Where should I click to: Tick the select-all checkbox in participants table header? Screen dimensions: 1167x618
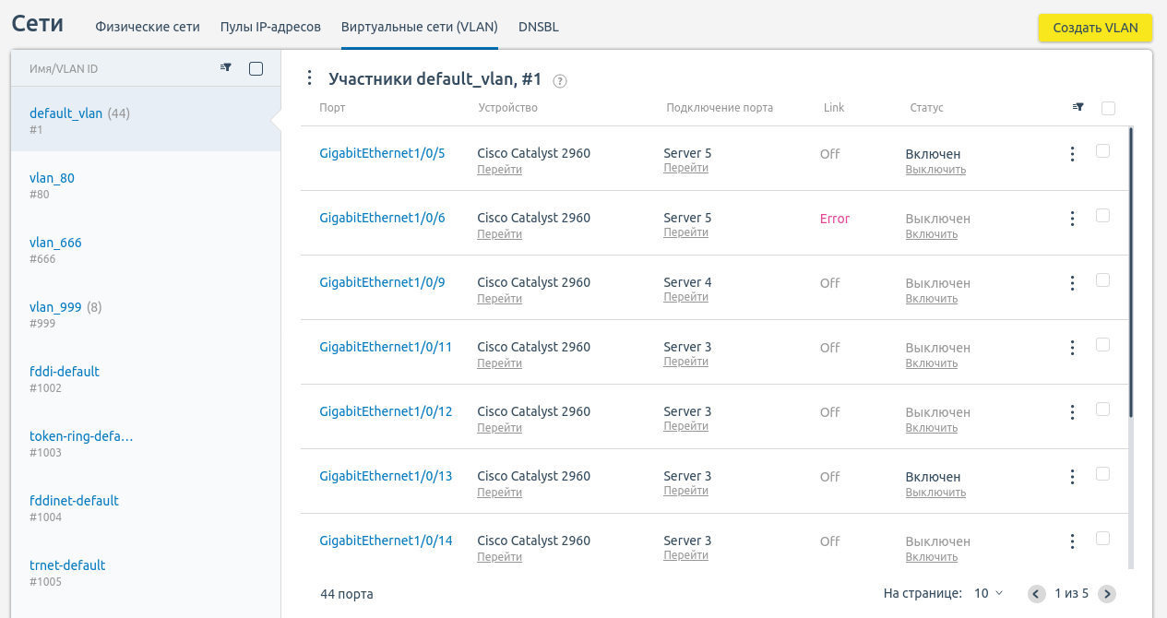[1108, 108]
